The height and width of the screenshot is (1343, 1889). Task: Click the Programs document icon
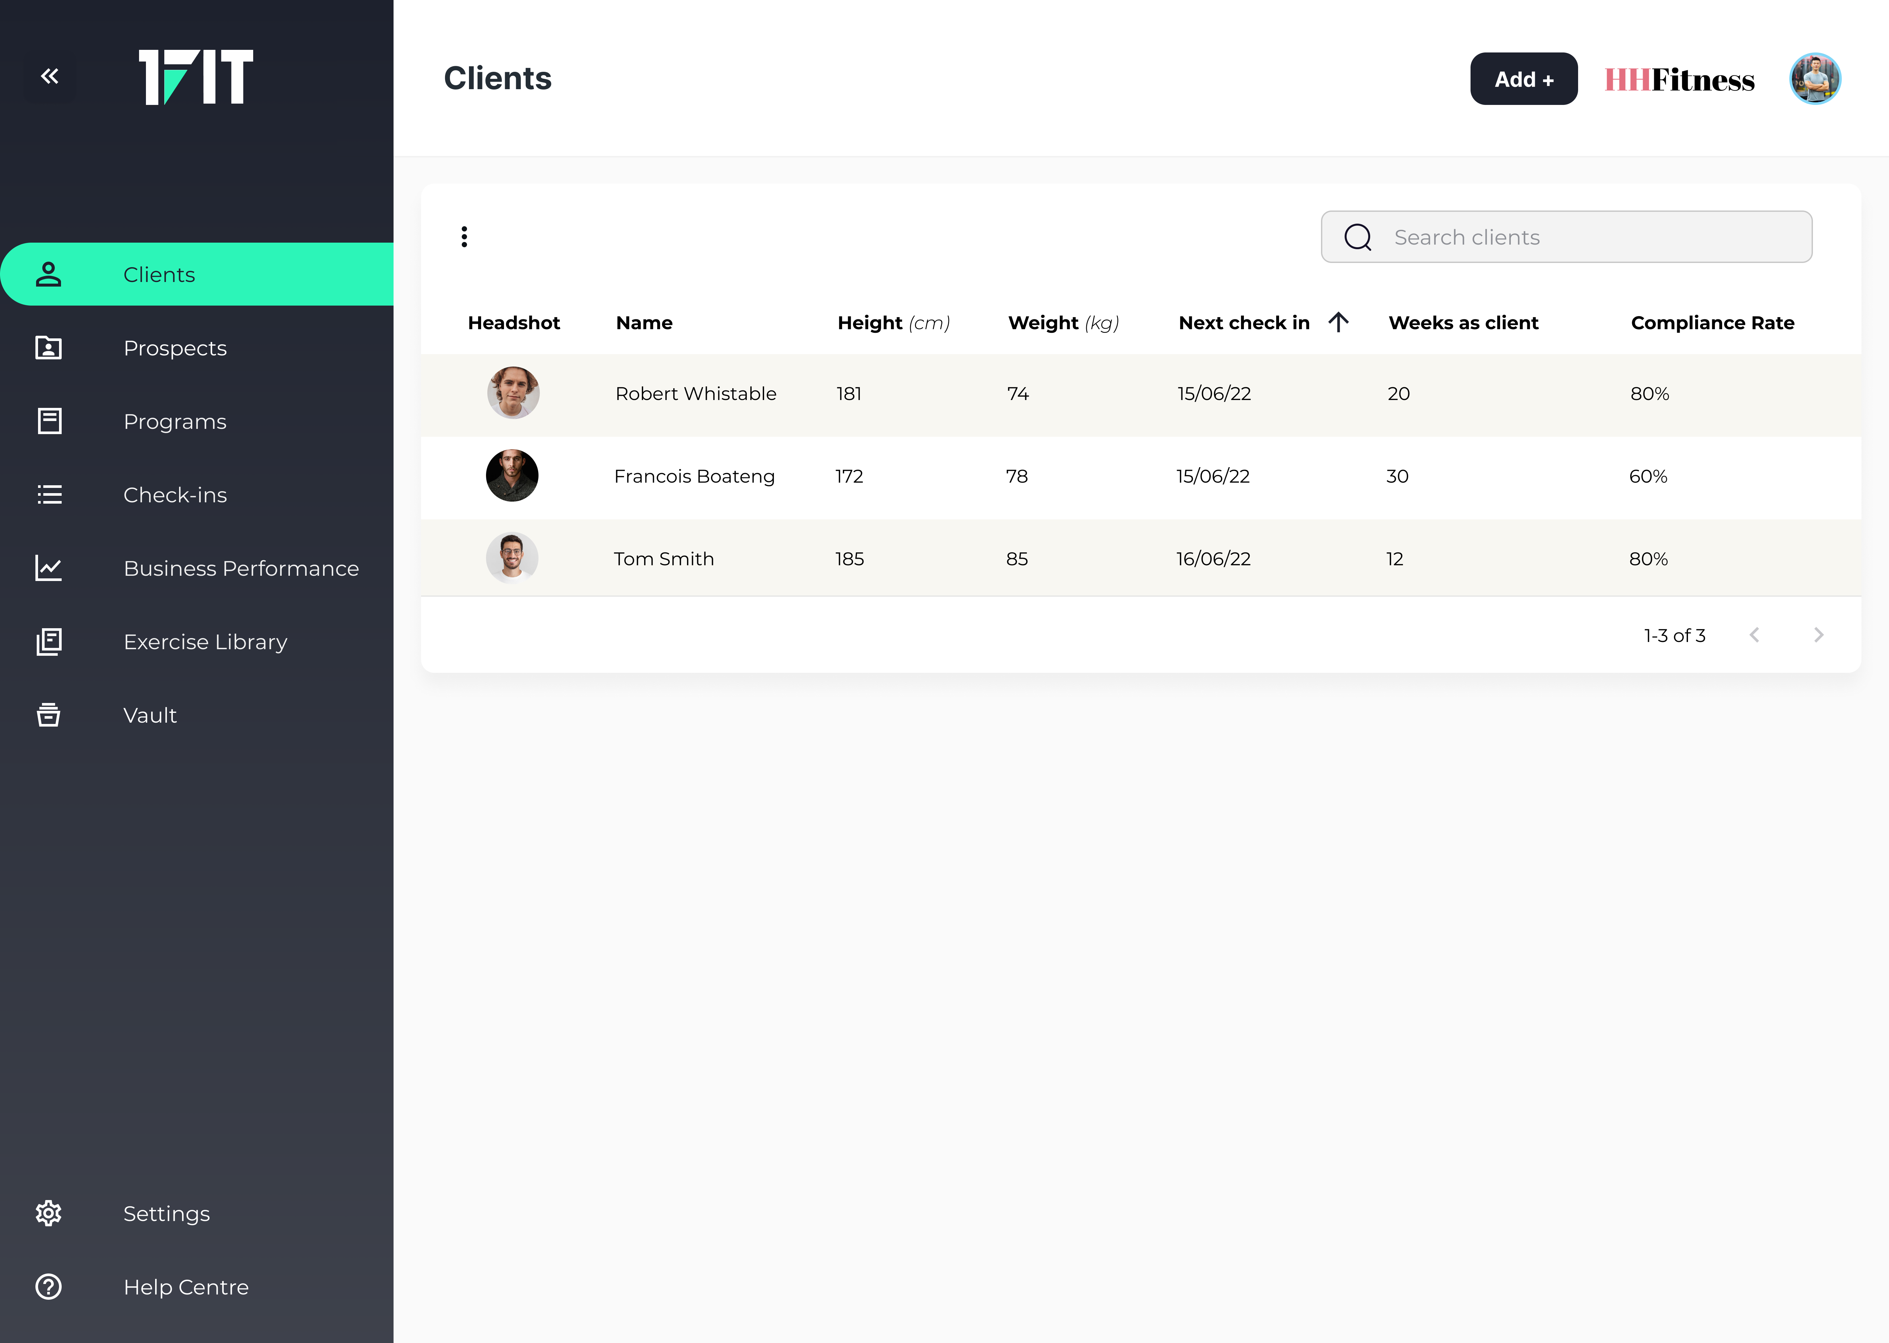pos(49,421)
